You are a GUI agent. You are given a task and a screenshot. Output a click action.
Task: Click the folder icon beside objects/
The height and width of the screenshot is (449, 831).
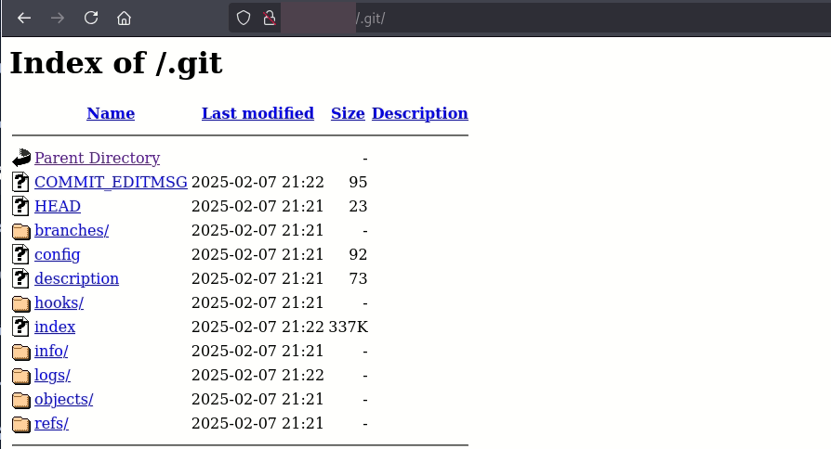[x=21, y=401]
